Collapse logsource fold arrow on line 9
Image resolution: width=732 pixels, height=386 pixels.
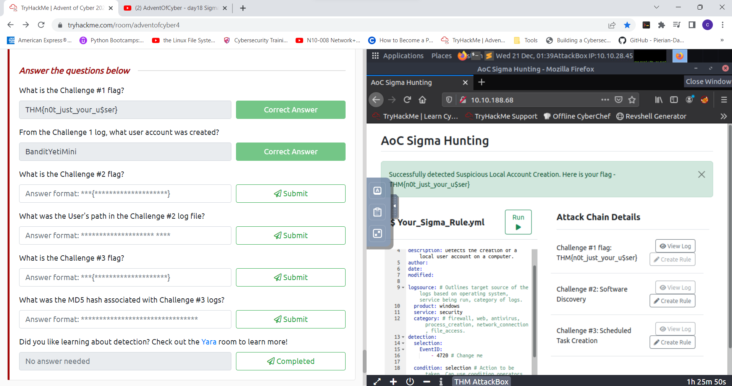pyautogui.click(x=403, y=288)
